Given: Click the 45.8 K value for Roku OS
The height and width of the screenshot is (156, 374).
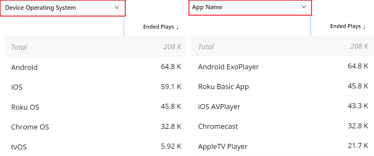Looking at the screenshot, I should click(171, 106).
